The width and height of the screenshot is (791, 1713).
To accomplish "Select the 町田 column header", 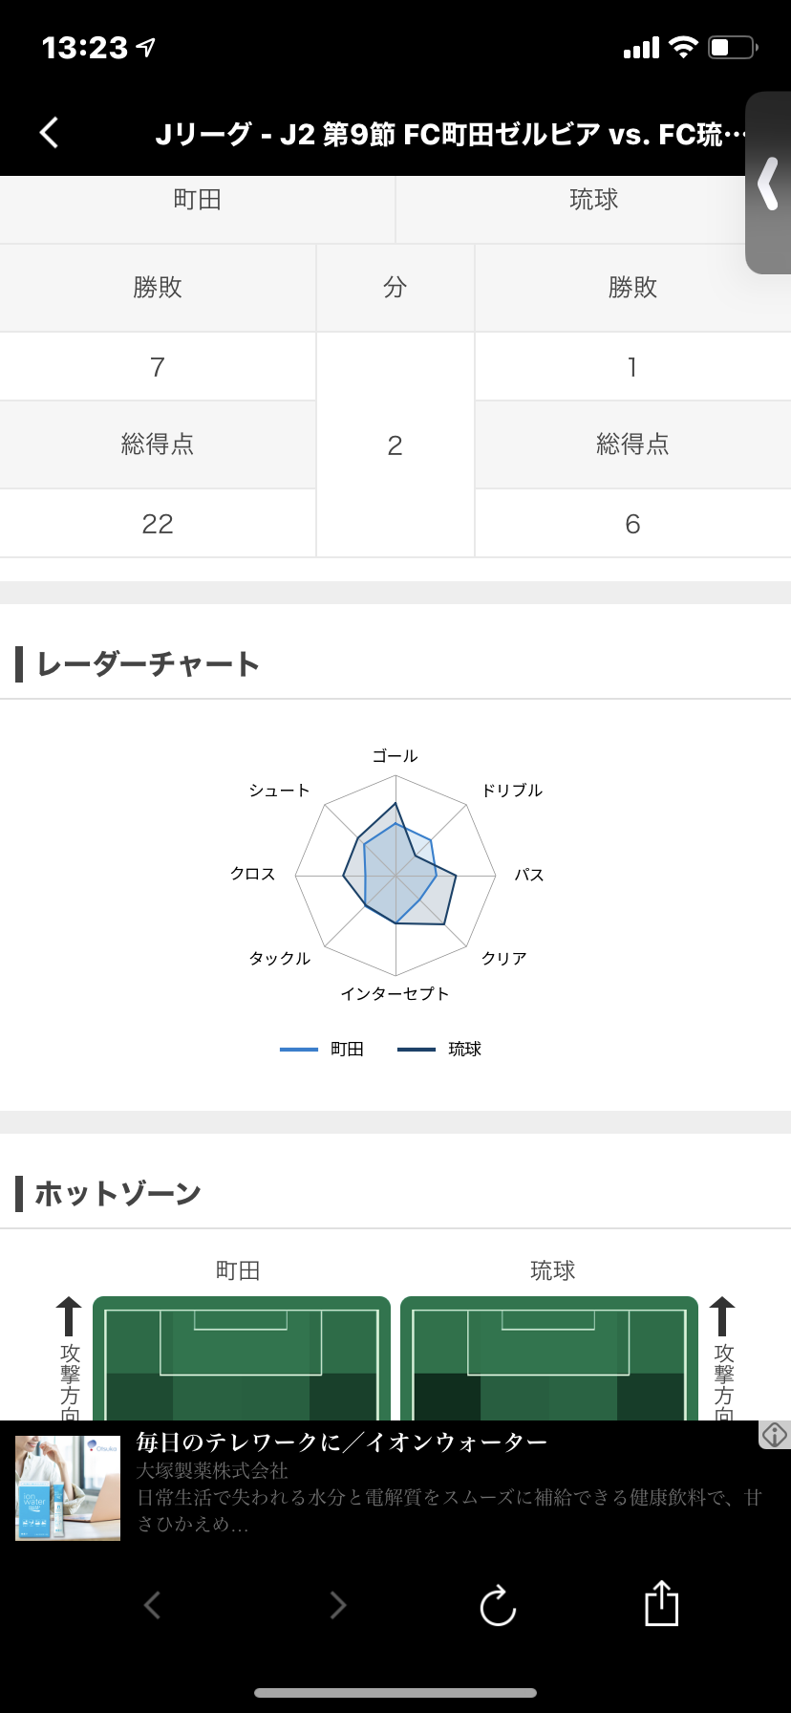I will tap(197, 200).
